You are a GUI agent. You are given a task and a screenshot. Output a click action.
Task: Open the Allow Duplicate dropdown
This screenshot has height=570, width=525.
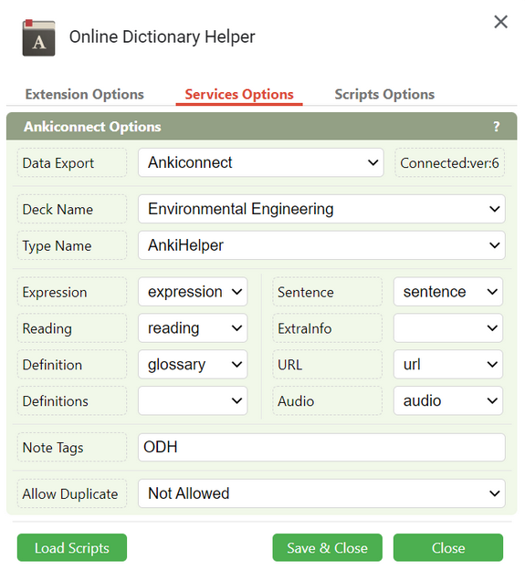(x=321, y=493)
